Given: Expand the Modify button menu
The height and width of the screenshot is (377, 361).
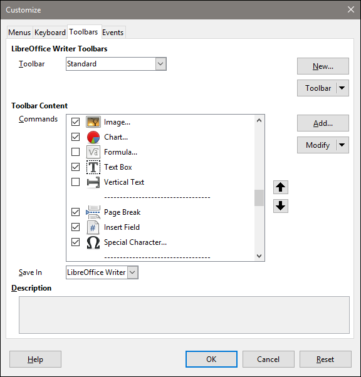Looking at the screenshot, I should [x=342, y=145].
